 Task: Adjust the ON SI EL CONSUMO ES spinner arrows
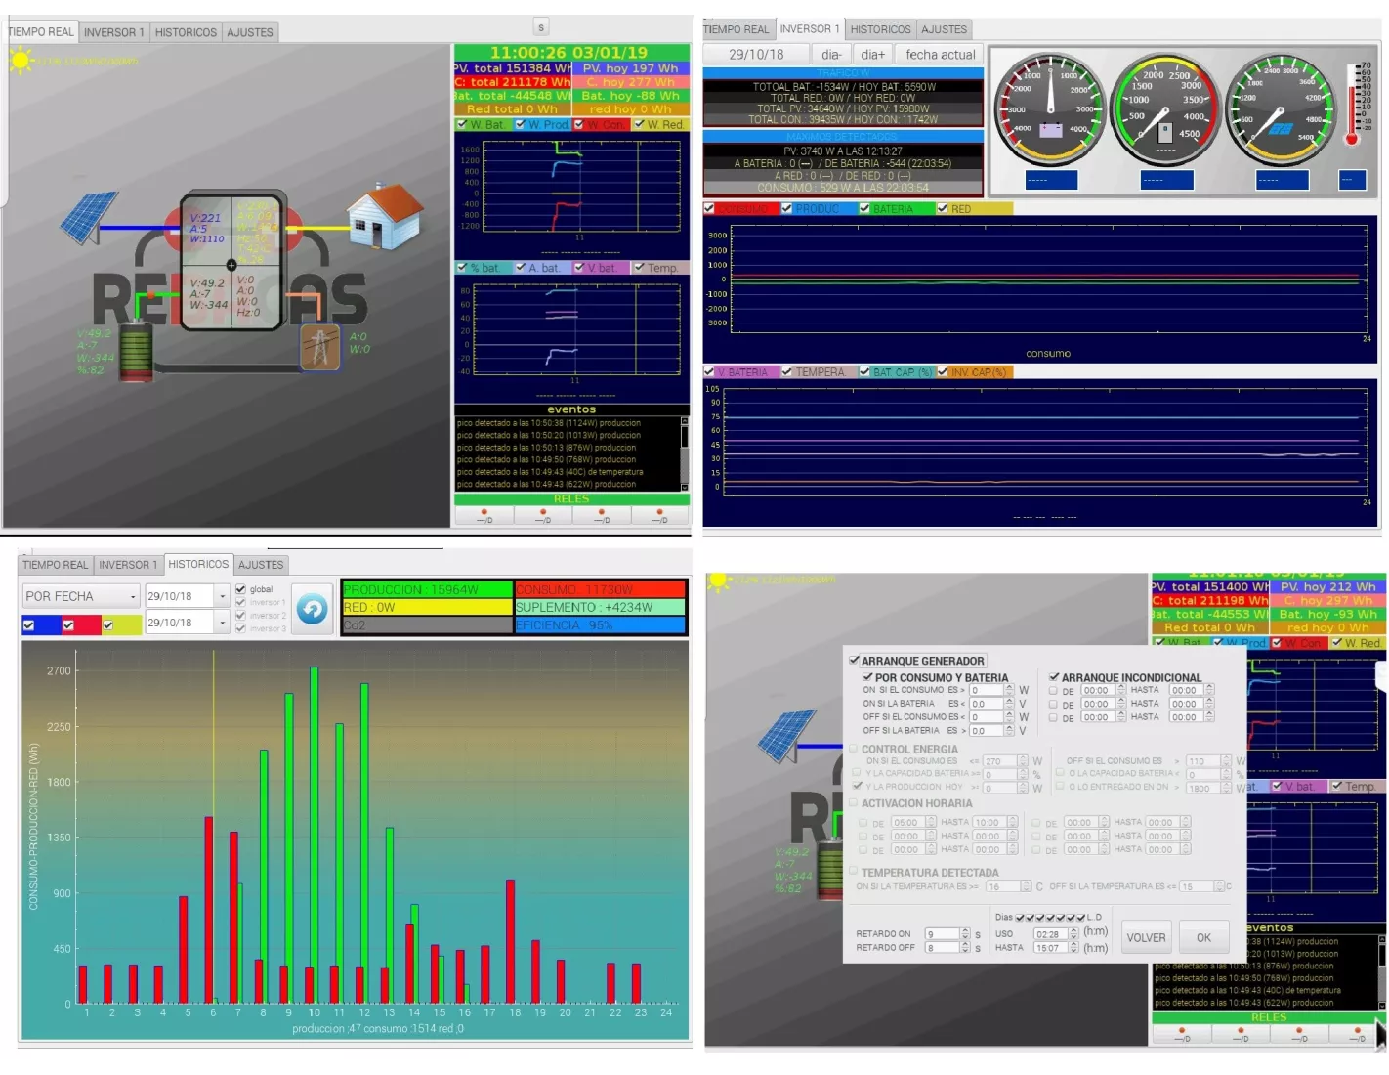click(1009, 690)
